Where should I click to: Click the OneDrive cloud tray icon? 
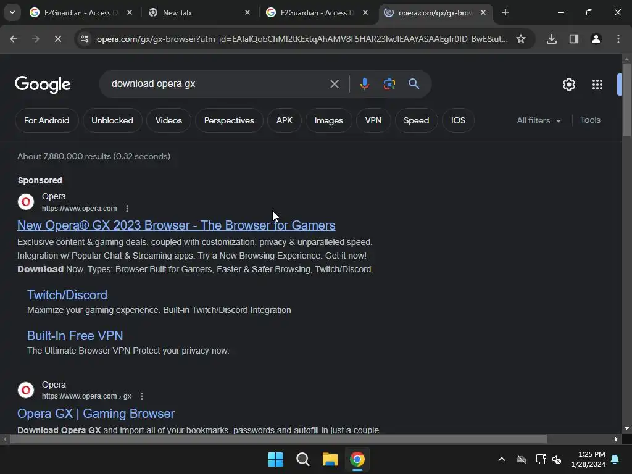point(522,459)
